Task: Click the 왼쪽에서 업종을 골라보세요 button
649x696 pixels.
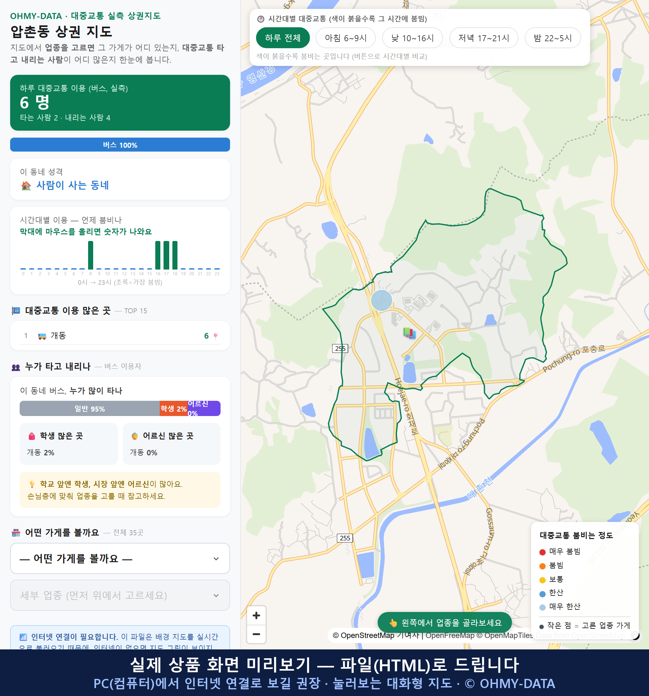Action: click(x=445, y=623)
